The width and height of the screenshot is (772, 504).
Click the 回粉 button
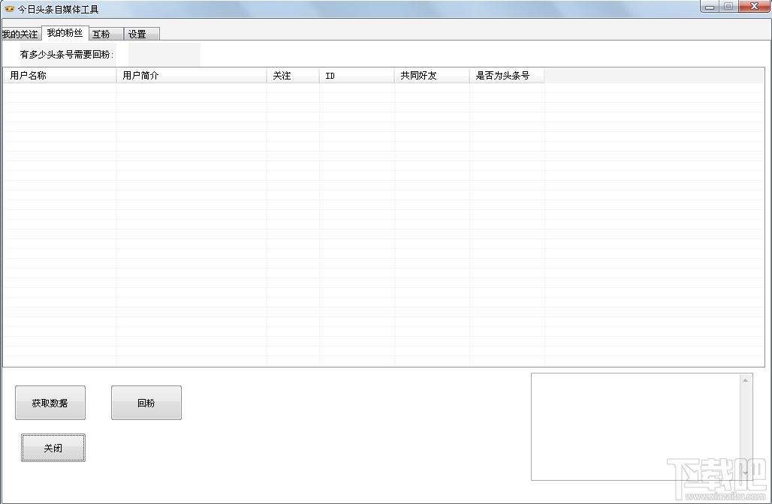pyautogui.click(x=146, y=403)
